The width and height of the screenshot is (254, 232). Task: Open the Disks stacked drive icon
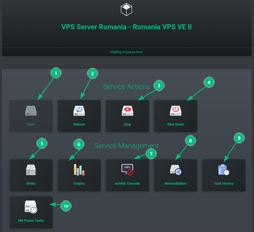tap(31, 170)
